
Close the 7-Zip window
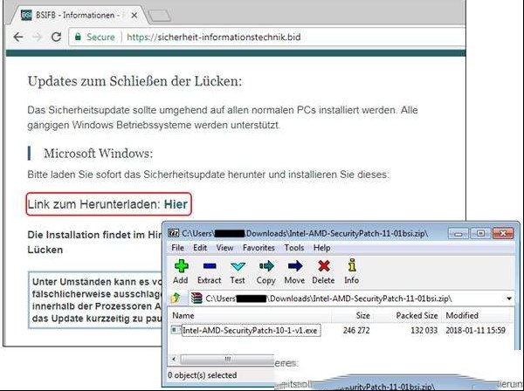(x=503, y=233)
